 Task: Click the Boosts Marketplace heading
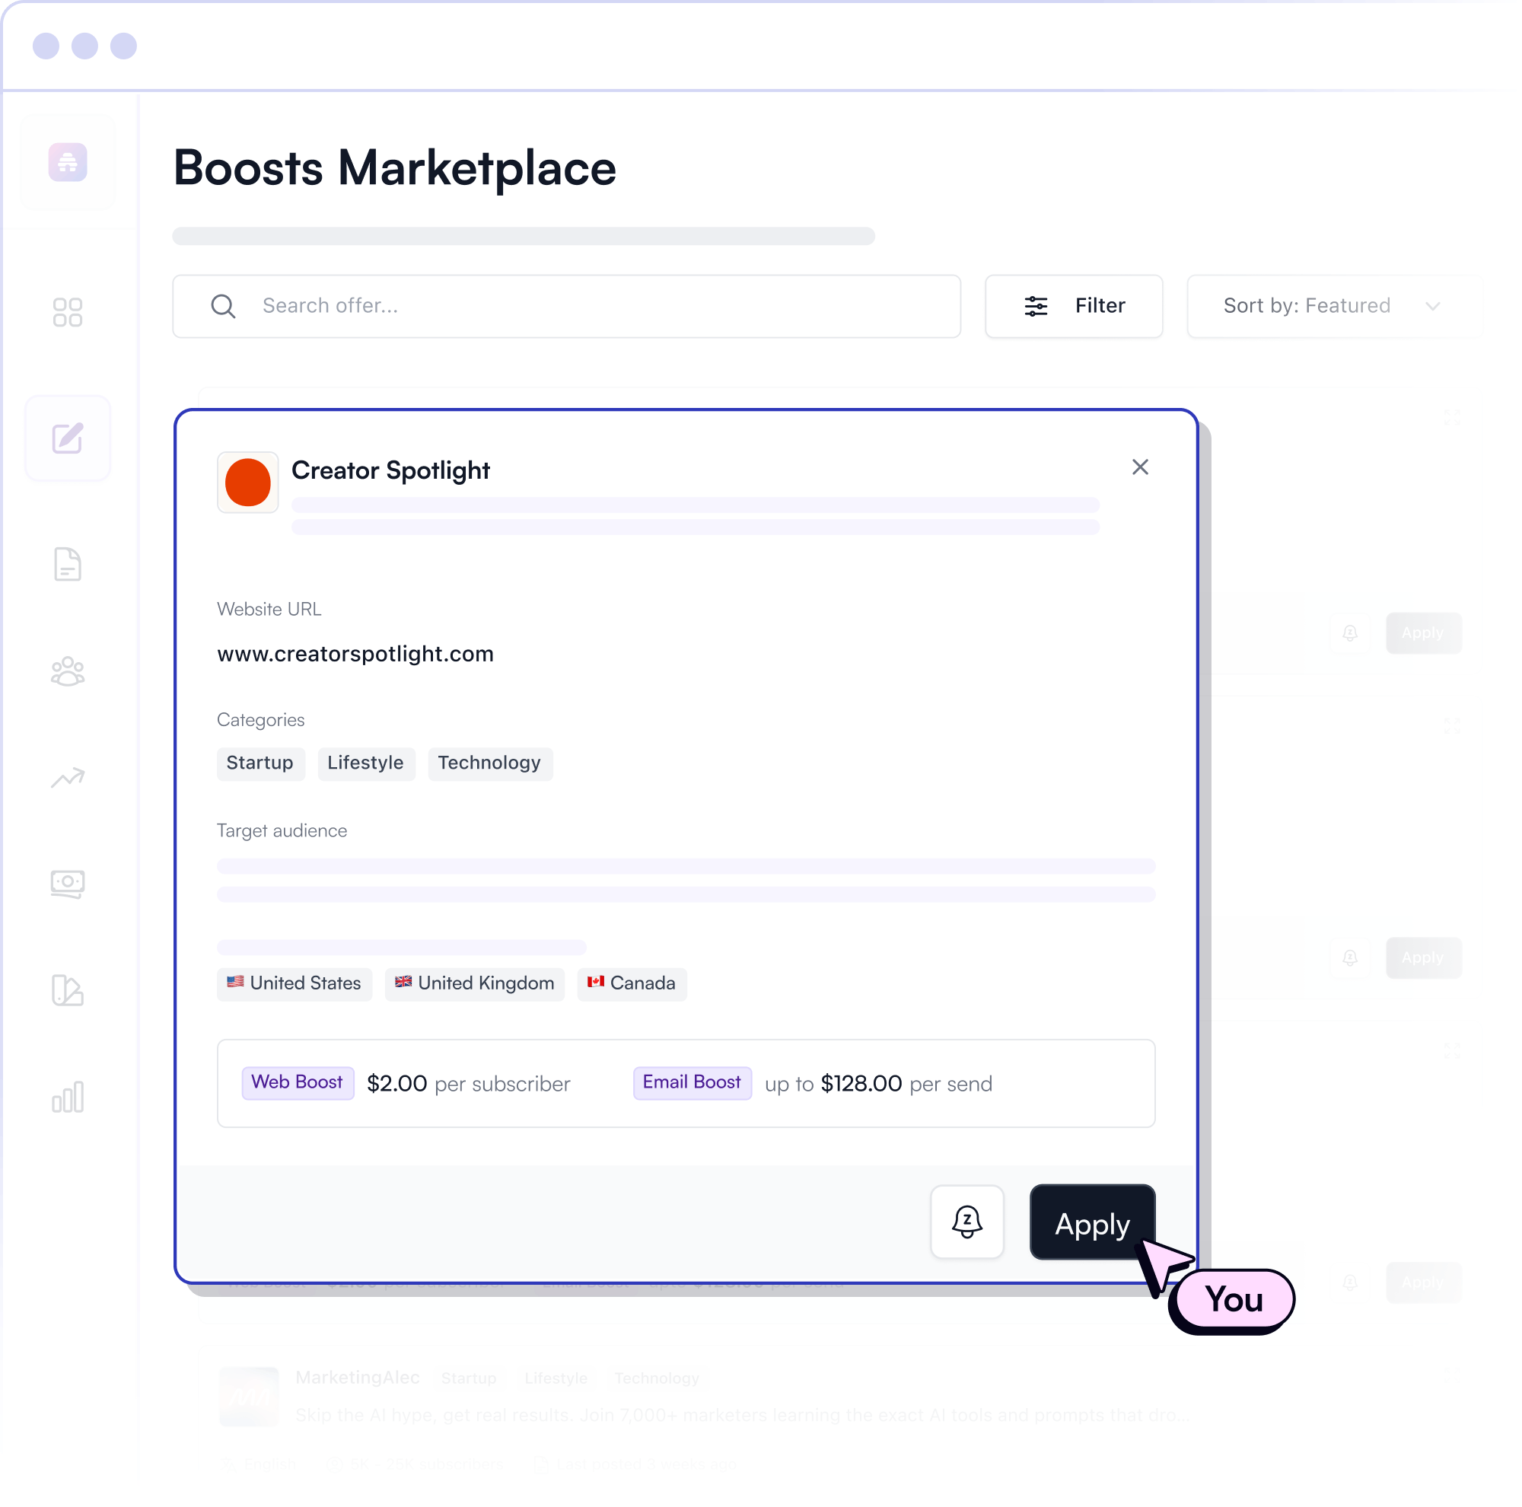(x=395, y=167)
